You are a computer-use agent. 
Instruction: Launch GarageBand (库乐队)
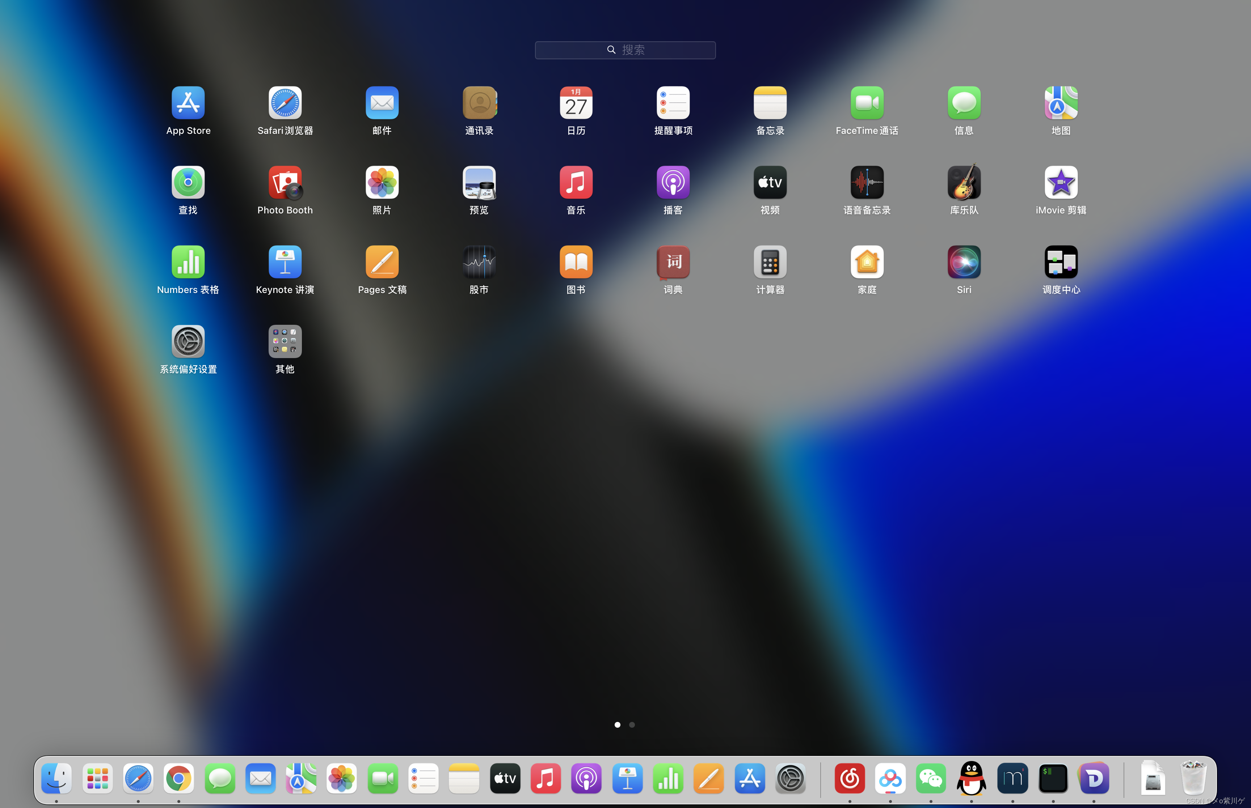pos(964,183)
